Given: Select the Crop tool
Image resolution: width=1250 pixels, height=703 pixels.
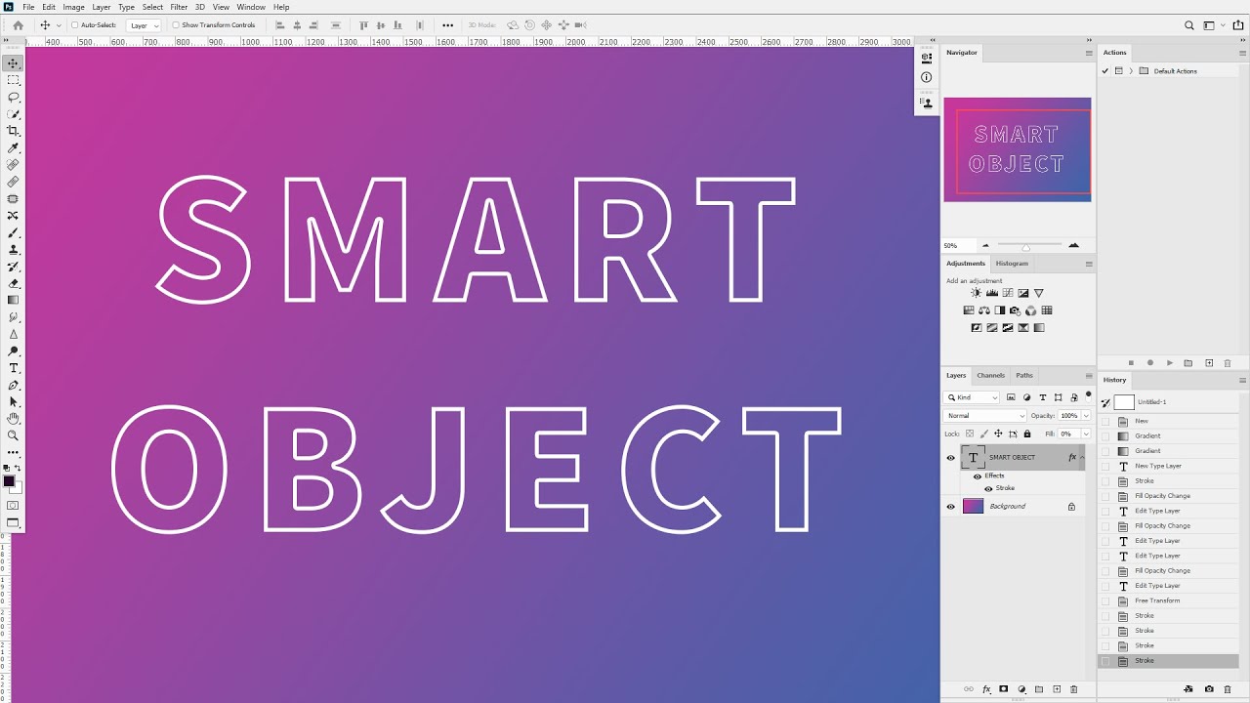Looking at the screenshot, I should [13, 131].
